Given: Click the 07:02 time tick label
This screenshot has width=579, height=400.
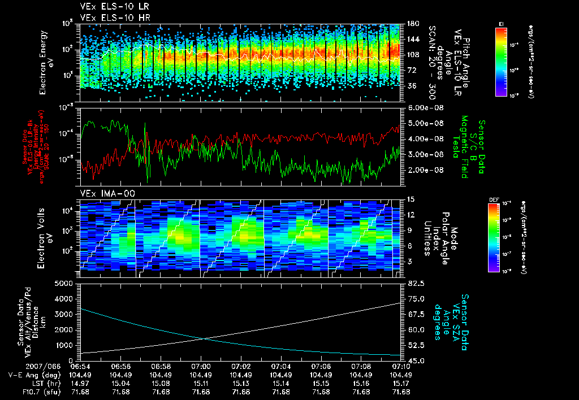Looking at the screenshot, I should click(241, 367).
